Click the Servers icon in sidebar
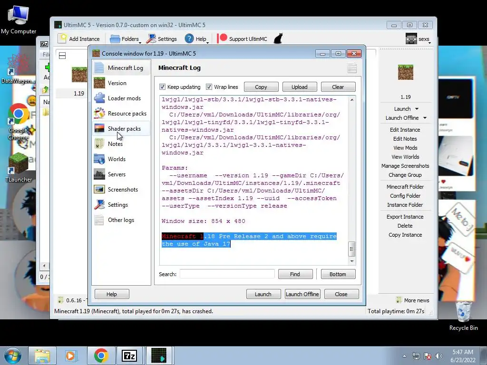The image size is (487, 365). 99,174
